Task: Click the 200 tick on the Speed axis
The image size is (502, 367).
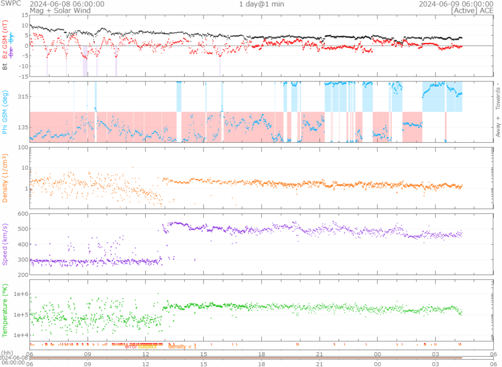Action: (x=23, y=275)
